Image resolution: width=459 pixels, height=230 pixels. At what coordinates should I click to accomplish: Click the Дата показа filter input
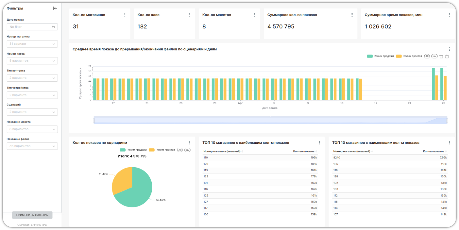(x=32, y=27)
